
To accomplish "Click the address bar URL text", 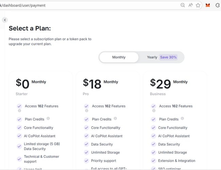I will pos(24,5).
